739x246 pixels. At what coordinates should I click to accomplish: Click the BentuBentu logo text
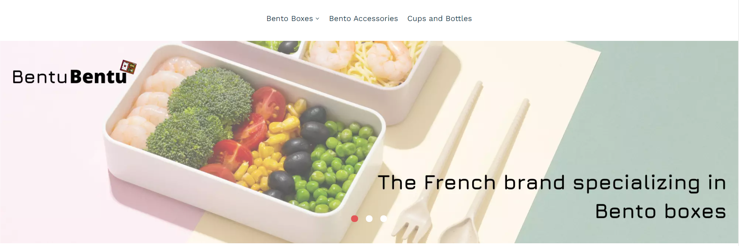70,77
